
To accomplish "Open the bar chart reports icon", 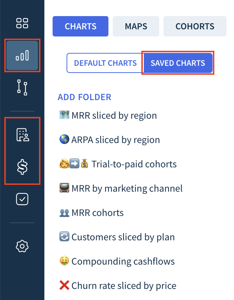I will [x=22, y=55].
